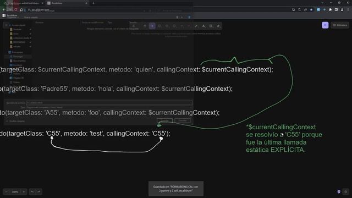Select the "metodo: 'quien'" text line
The image size is (352, 198).
coord(136,70)
